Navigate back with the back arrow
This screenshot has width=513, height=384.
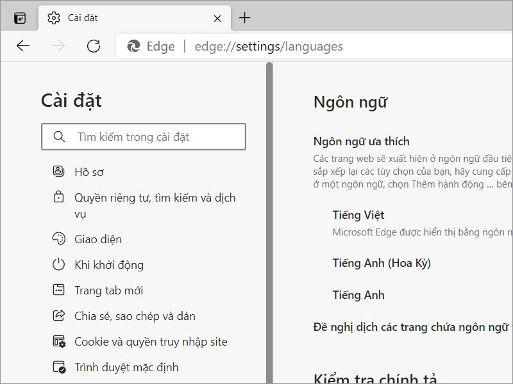(23, 46)
